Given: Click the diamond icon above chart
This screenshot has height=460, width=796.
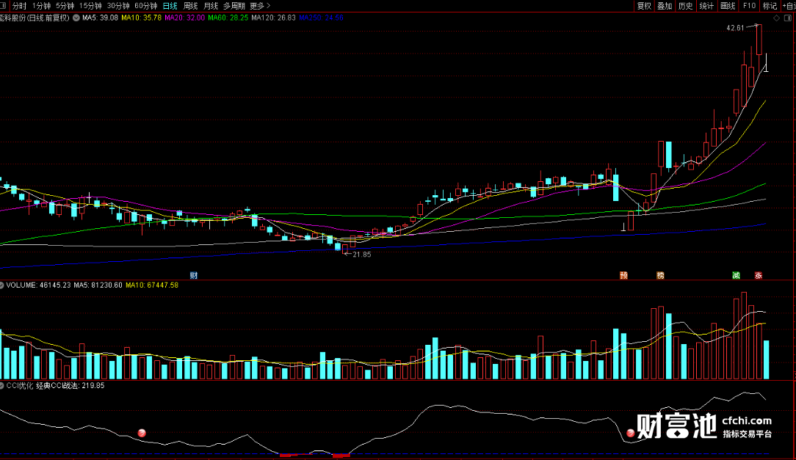Looking at the screenshot, I should tap(776, 18).
